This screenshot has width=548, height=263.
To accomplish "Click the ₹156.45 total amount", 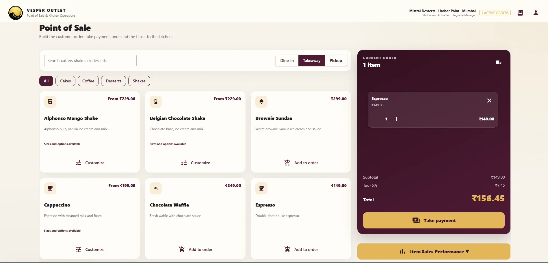I will click(x=488, y=198).
